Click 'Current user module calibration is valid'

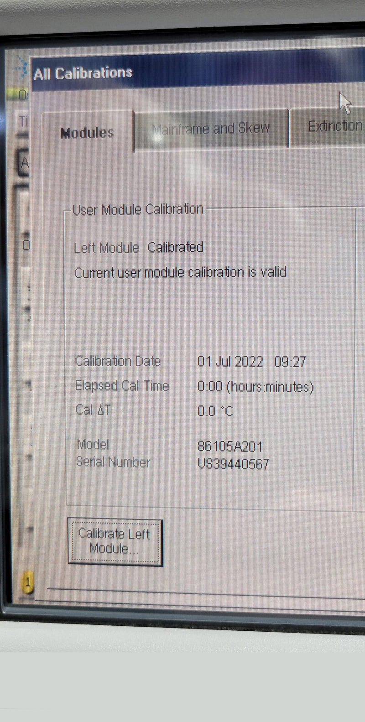(x=180, y=273)
